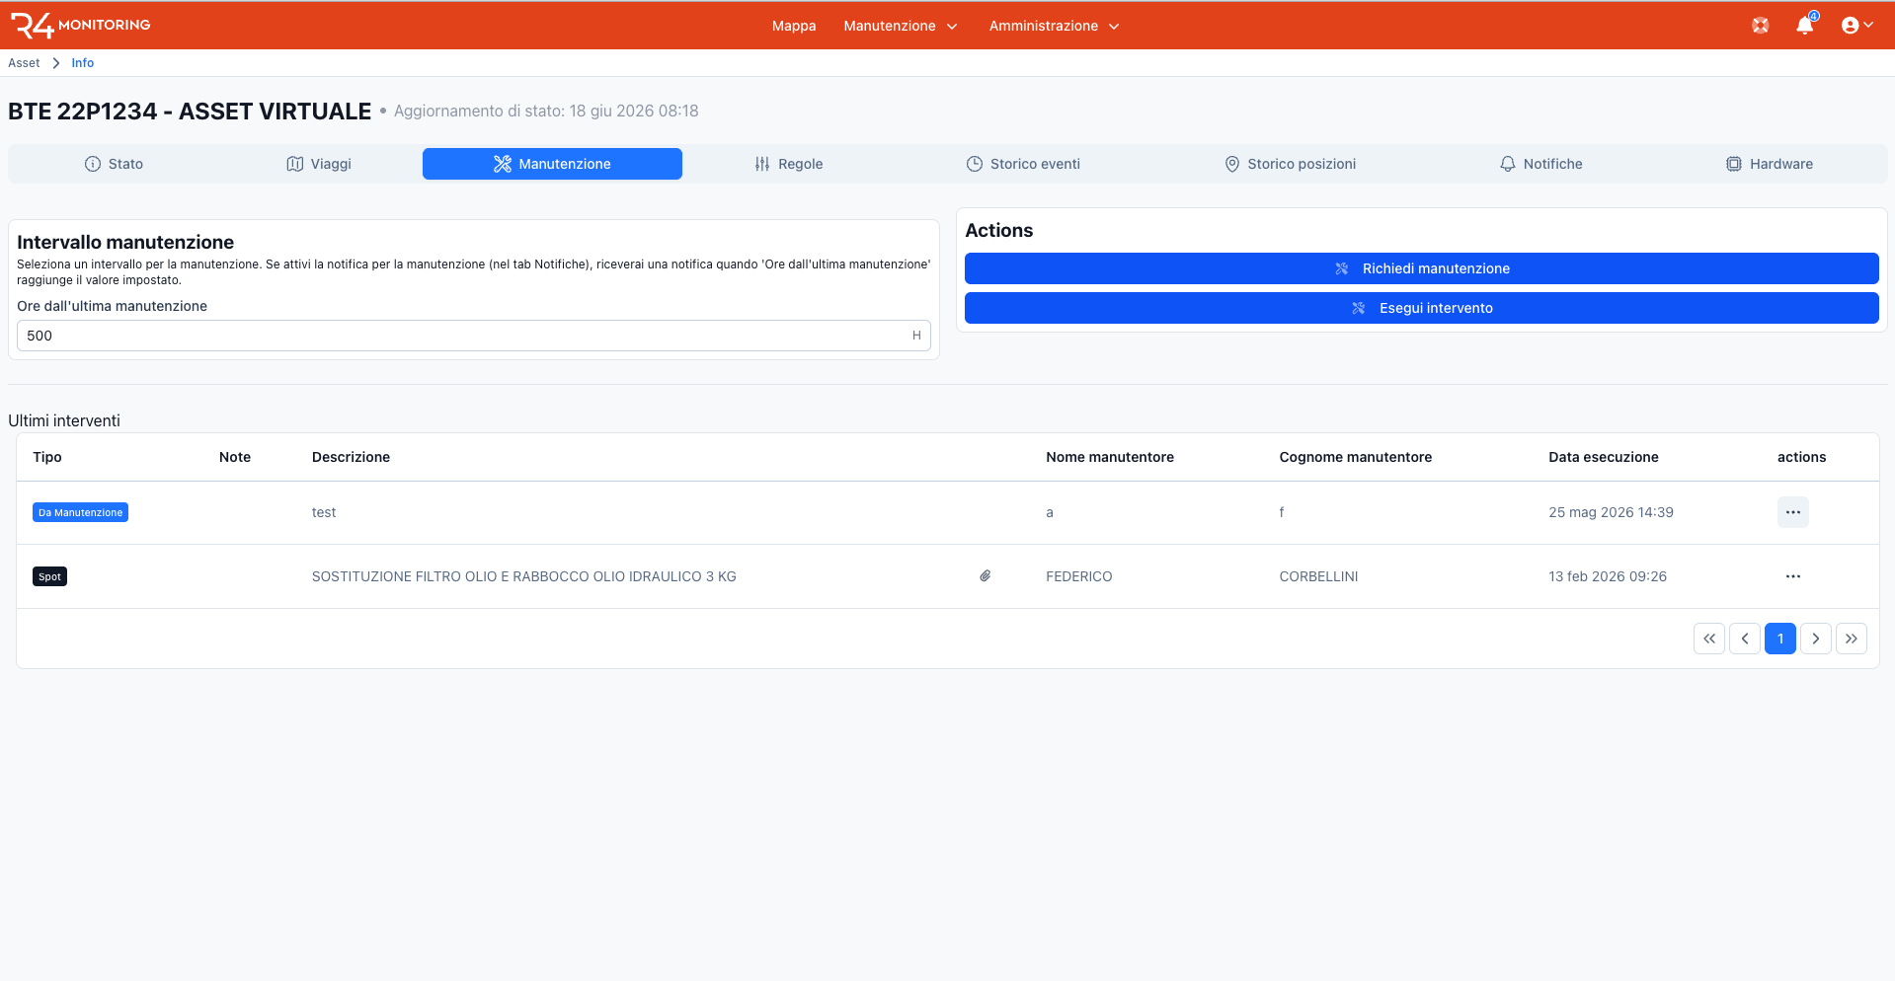Screen dimensions: 1895x981
Task: Switch to the Stato tab
Action: coord(114,164)
